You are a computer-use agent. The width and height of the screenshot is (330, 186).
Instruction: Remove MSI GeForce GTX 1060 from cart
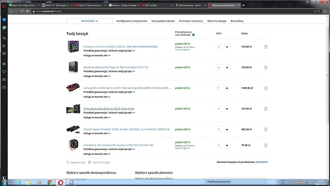coord(266,88)
